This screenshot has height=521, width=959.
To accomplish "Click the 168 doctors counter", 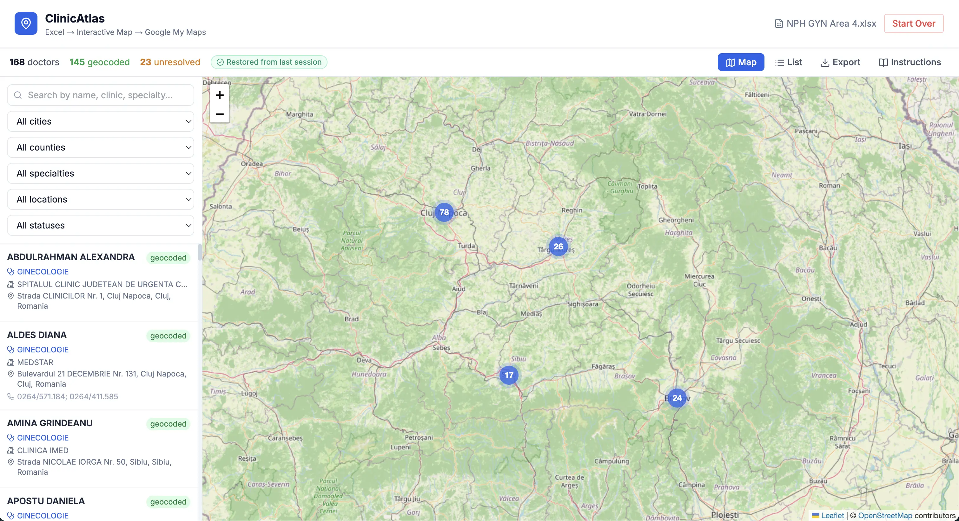I will (34, 62).
